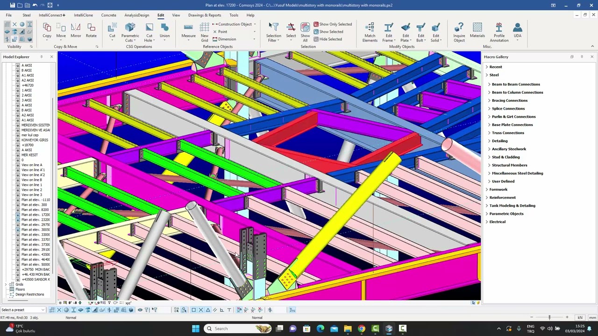The width and height of the screenshot is (598, 336).
Task: Open Edit Frame tool
Action: pyautogui.click(x=389, y=32)
